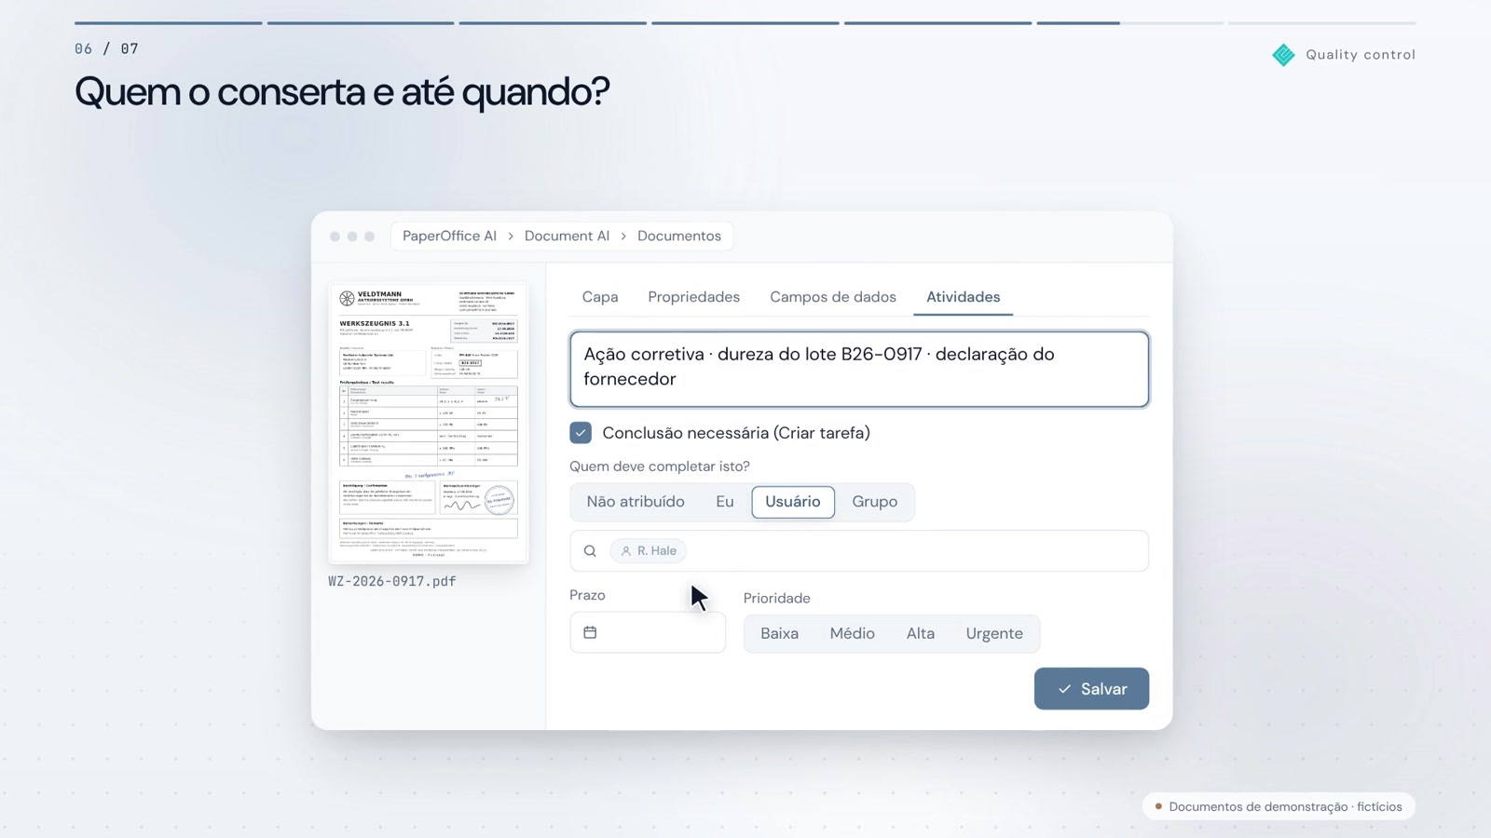This screenshot has width=1491, height=838.
Task: Click the Quem deve completar isto? label
Action: coord(660,466)
